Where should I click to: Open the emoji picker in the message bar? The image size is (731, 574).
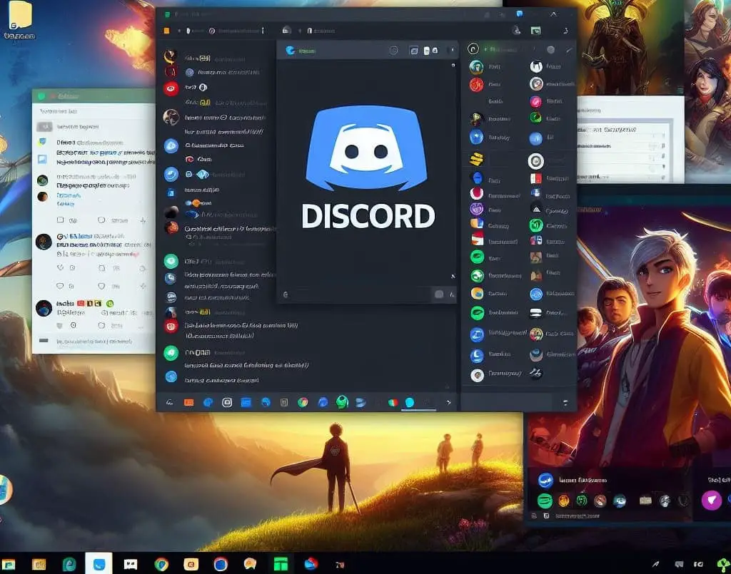[439, 294]
